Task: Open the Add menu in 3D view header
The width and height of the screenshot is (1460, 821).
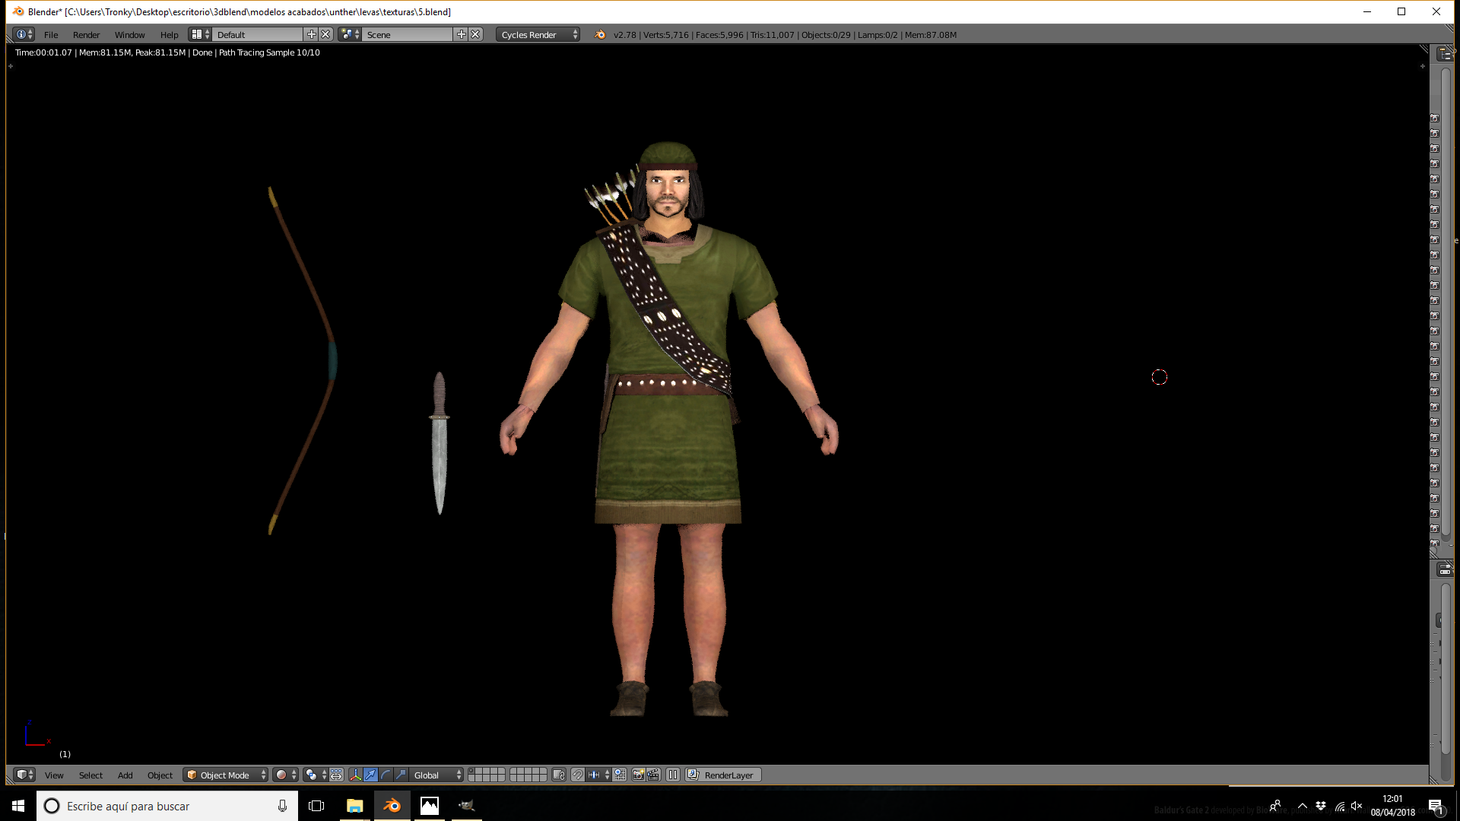Action: (125, 775)
